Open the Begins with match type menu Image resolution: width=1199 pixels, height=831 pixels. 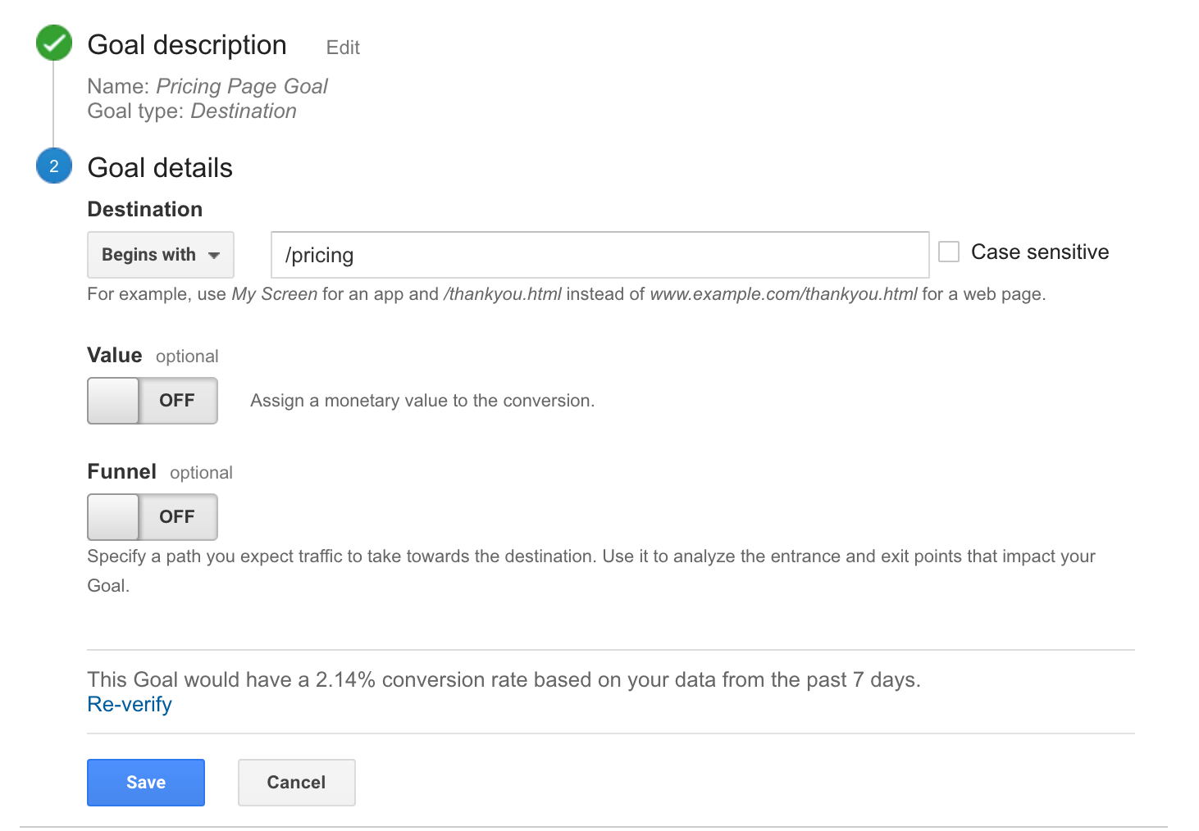pos(161,255)
